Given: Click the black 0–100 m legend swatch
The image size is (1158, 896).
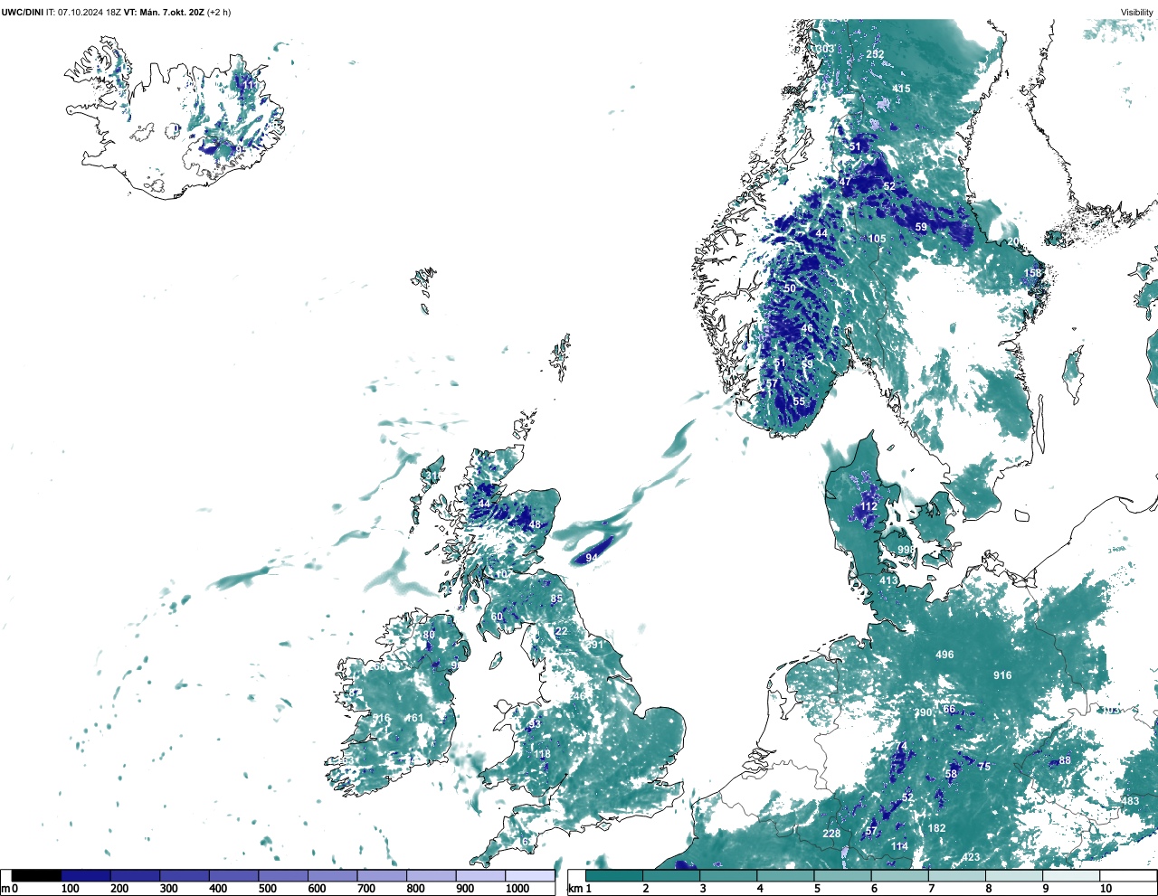Looking at the screenshot, I should tap(37, 875).
